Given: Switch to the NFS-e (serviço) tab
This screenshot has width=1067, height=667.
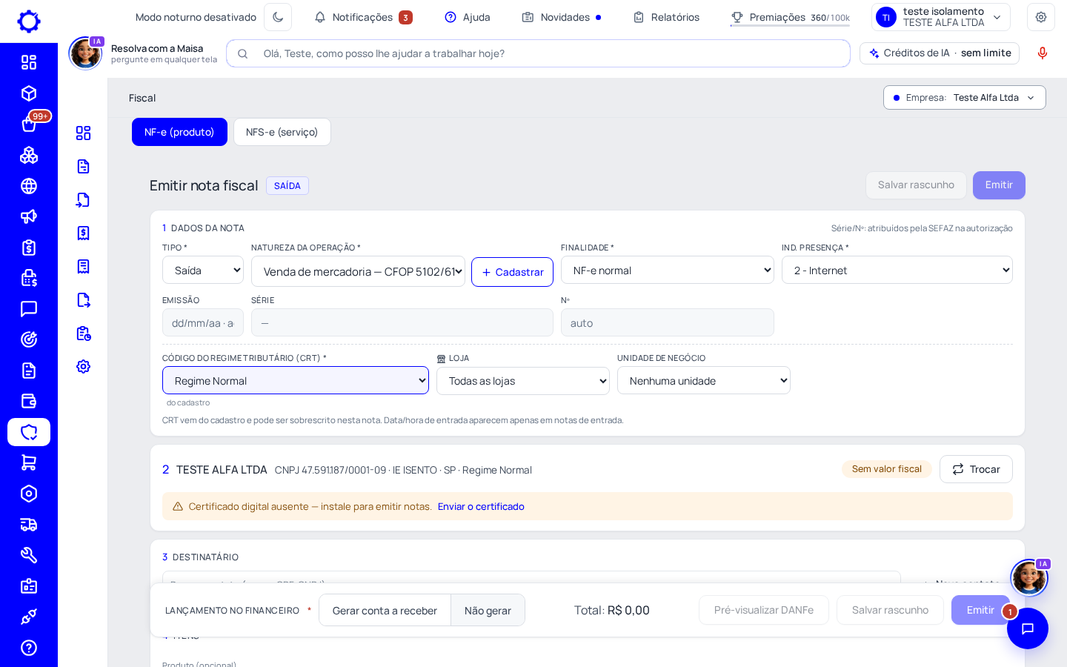Looking at the screenshot, I should 282,132.
